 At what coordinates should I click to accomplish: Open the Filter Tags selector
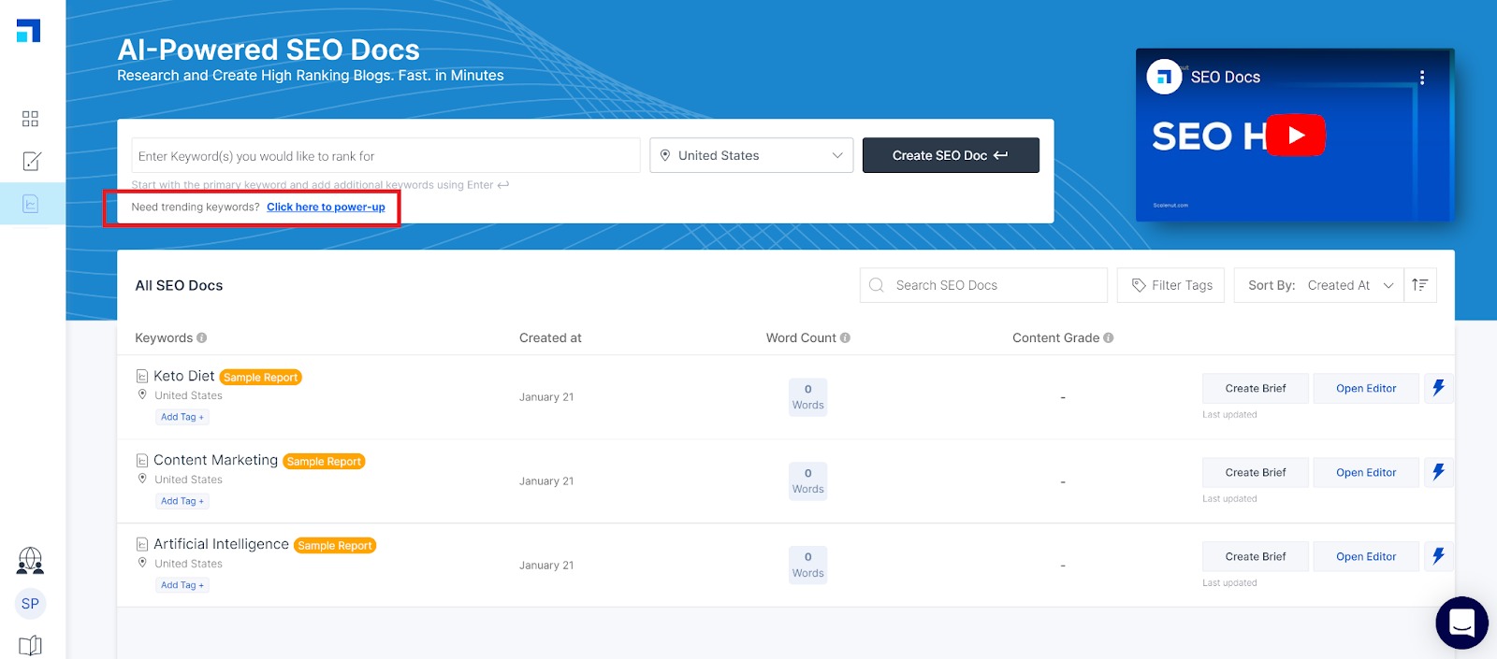point(1171,285)
